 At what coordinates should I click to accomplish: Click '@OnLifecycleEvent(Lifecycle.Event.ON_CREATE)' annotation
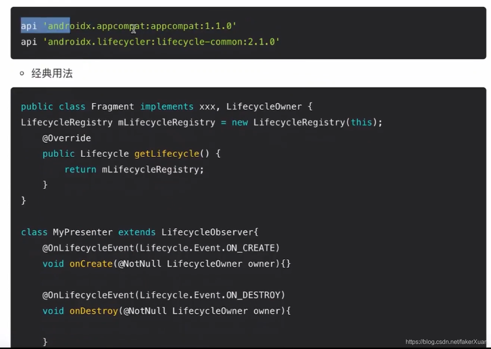tap(161, 248)
